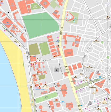Click the Villa Sarah label
The width and height of the screenshot is (111, 112).
point(63,103)
